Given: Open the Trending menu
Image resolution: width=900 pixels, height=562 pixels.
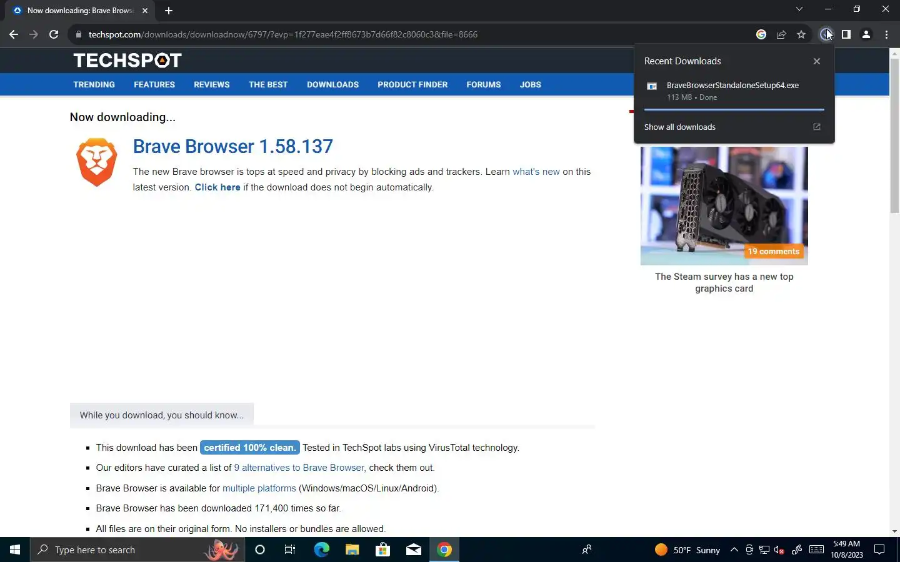Looking at the screenshot, I should pos(94,84).
